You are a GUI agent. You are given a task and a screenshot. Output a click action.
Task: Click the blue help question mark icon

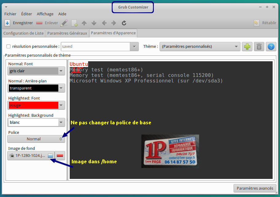(271, 47)
